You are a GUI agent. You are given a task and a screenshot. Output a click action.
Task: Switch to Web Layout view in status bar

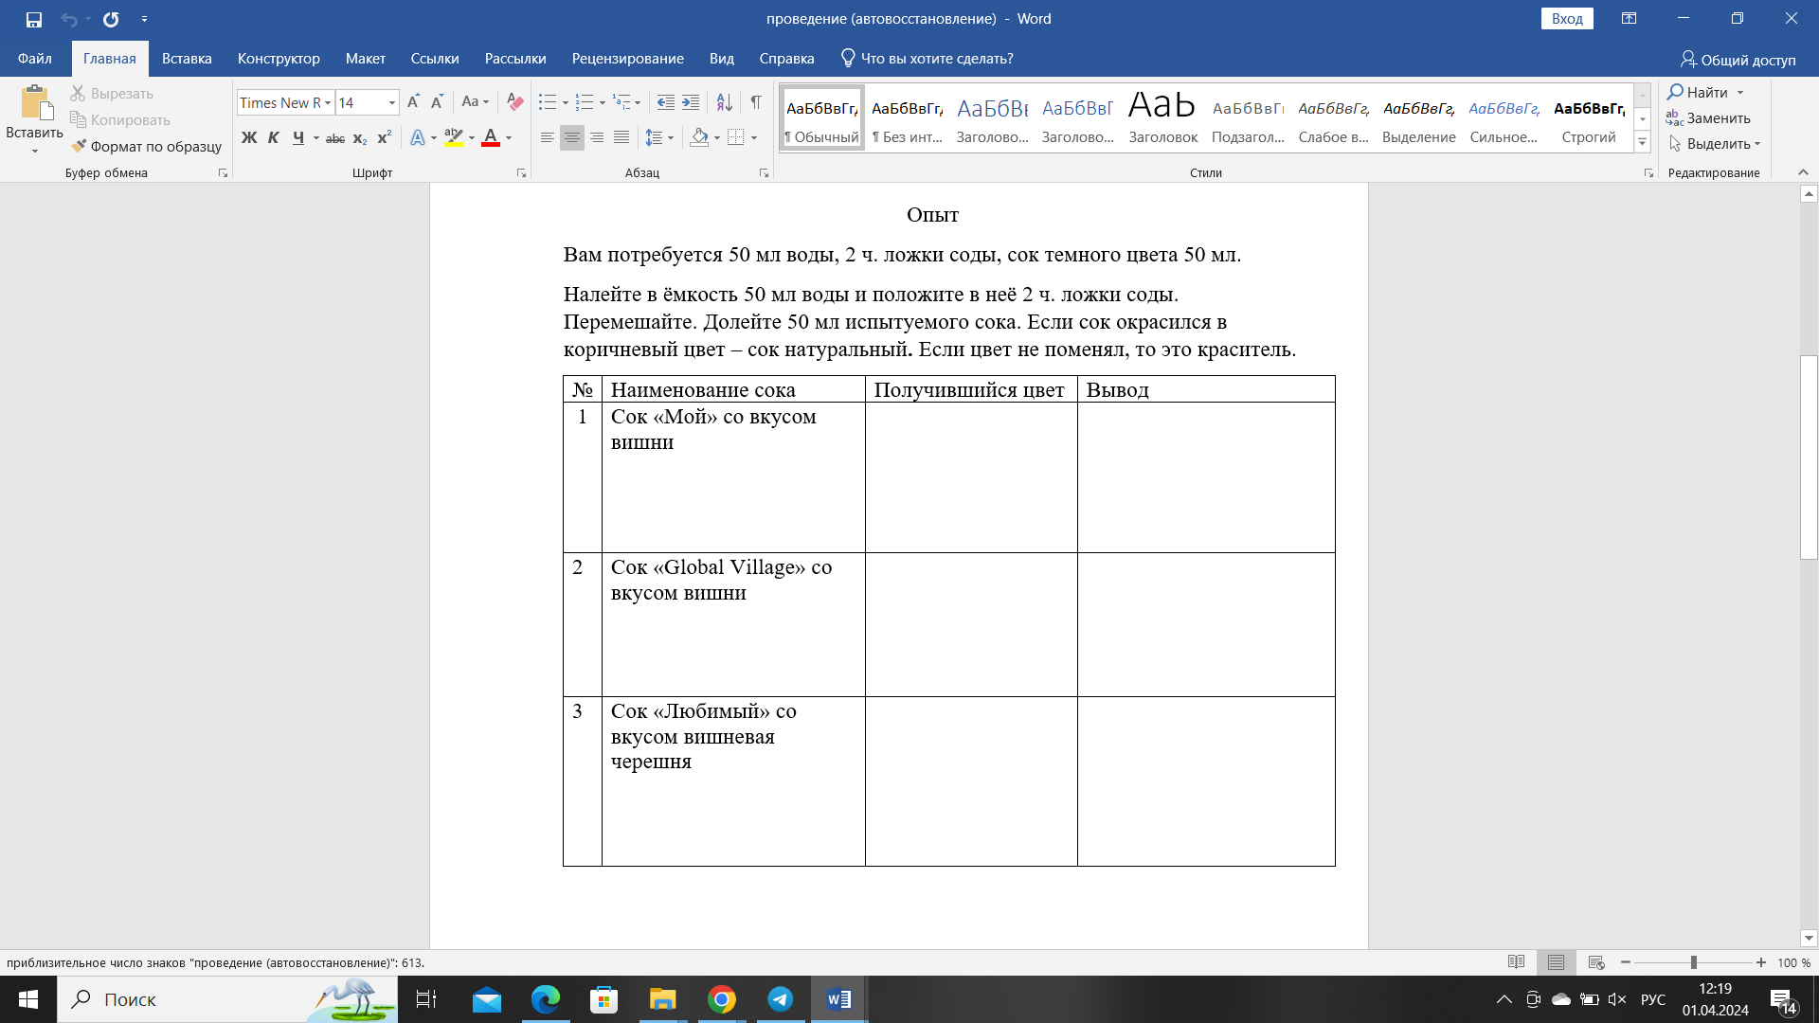point(1596,962)
